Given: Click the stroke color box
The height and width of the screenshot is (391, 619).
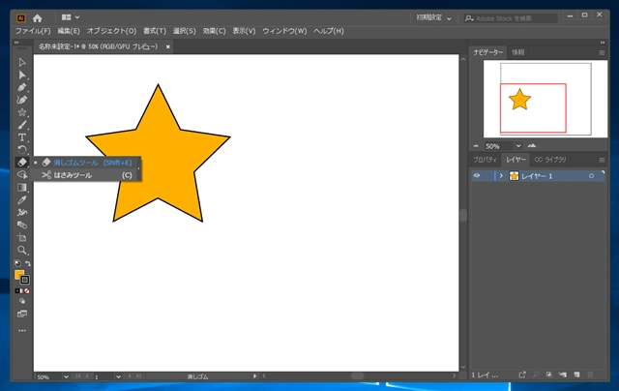Looking at the screenshot, I should click(25, 280).
